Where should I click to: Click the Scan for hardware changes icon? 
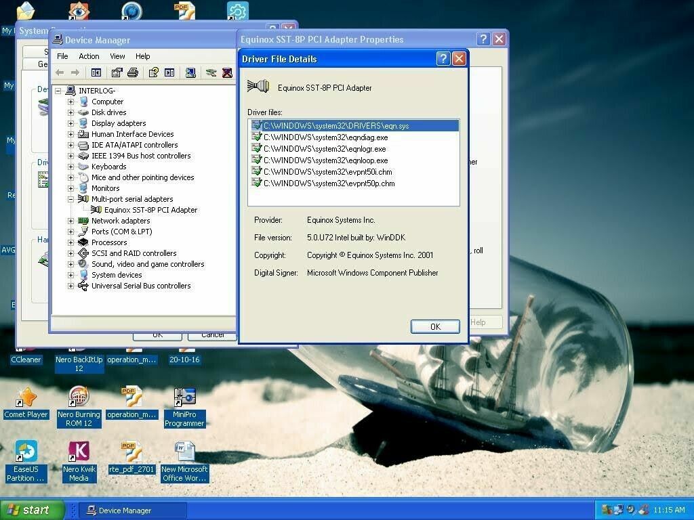(190, 72)
